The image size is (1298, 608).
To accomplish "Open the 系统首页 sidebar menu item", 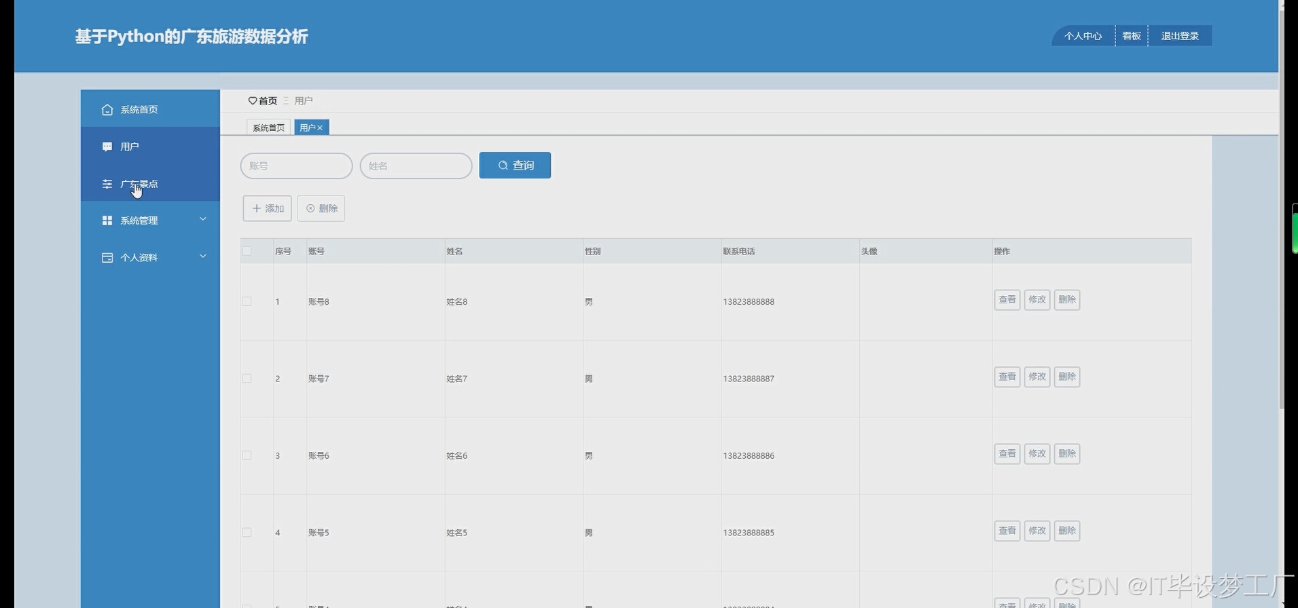I will (150, 109).
